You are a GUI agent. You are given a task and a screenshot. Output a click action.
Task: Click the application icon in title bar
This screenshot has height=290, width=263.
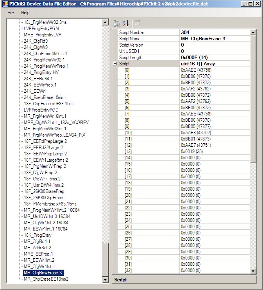(5, 4)
